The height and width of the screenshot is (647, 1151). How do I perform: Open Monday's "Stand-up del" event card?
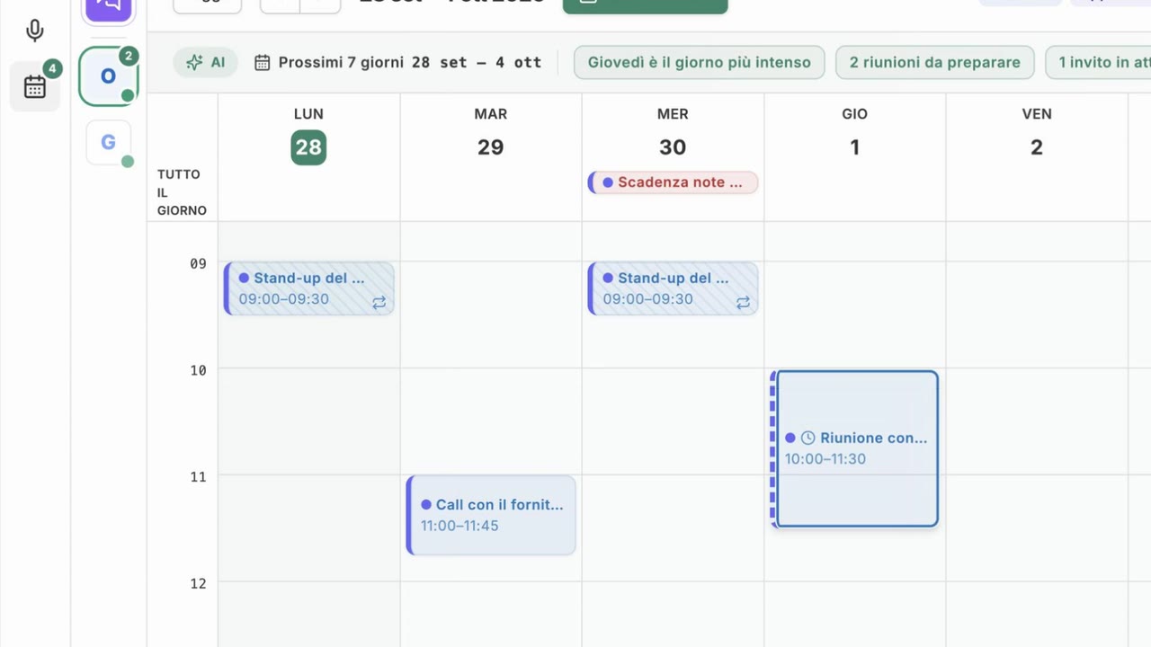[x=308, y=288]
